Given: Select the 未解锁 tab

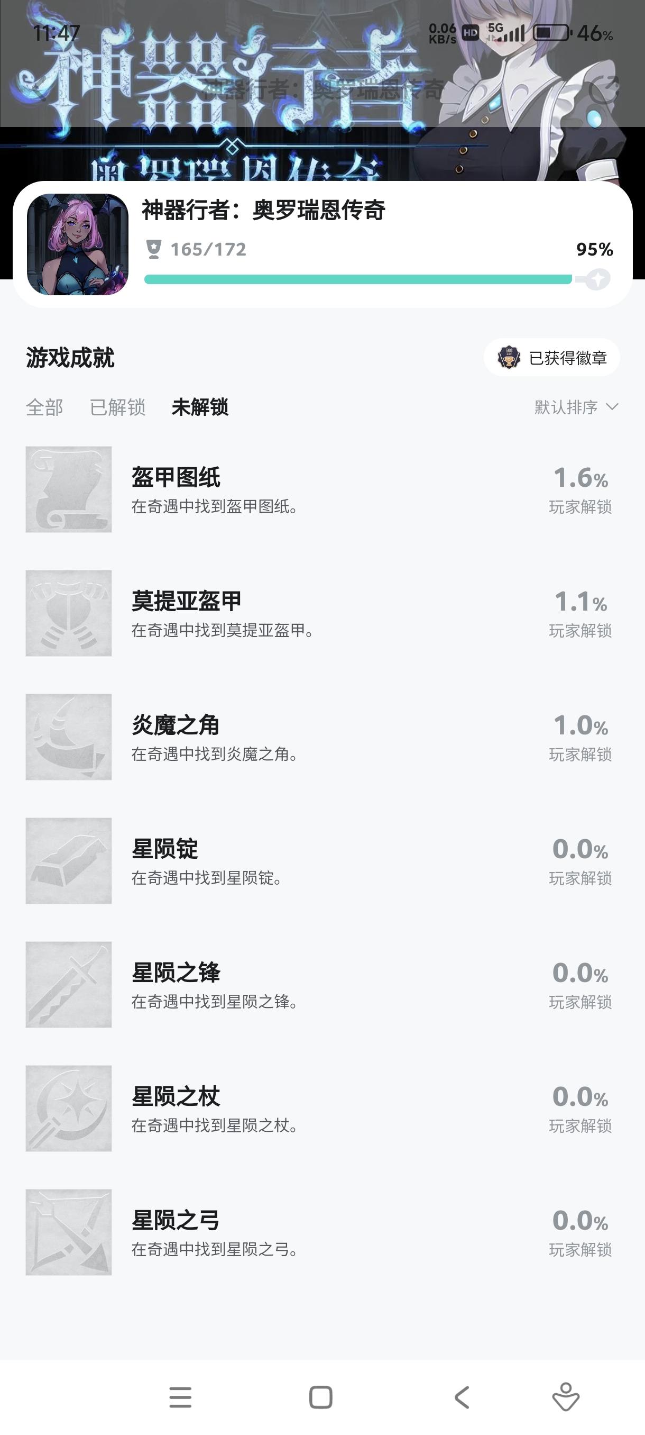Looking at the screenshot, I should pyautogui.click(x=200, y=407).
